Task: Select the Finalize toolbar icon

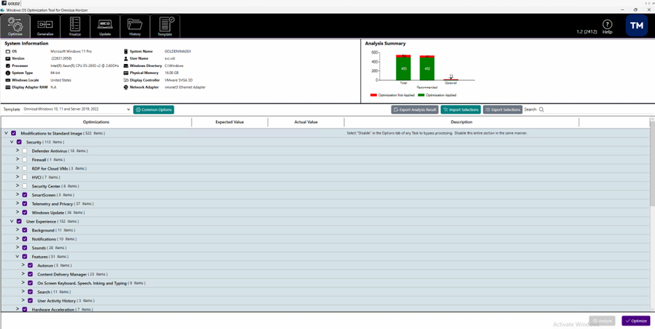Action: point(75,26)
